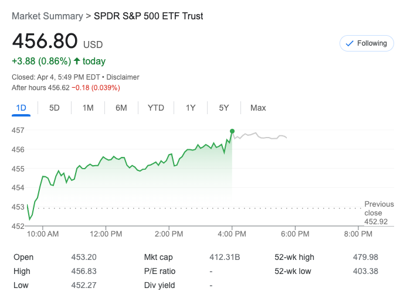407x298 pixels.
Task: Open the Market Summary link
Action: tap(47, 16)
